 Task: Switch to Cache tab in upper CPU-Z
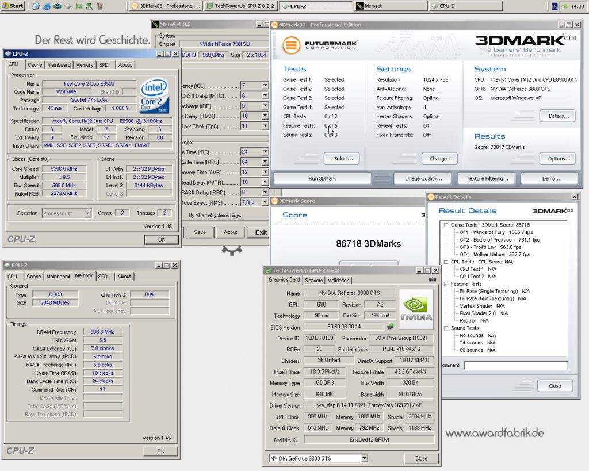35,64
